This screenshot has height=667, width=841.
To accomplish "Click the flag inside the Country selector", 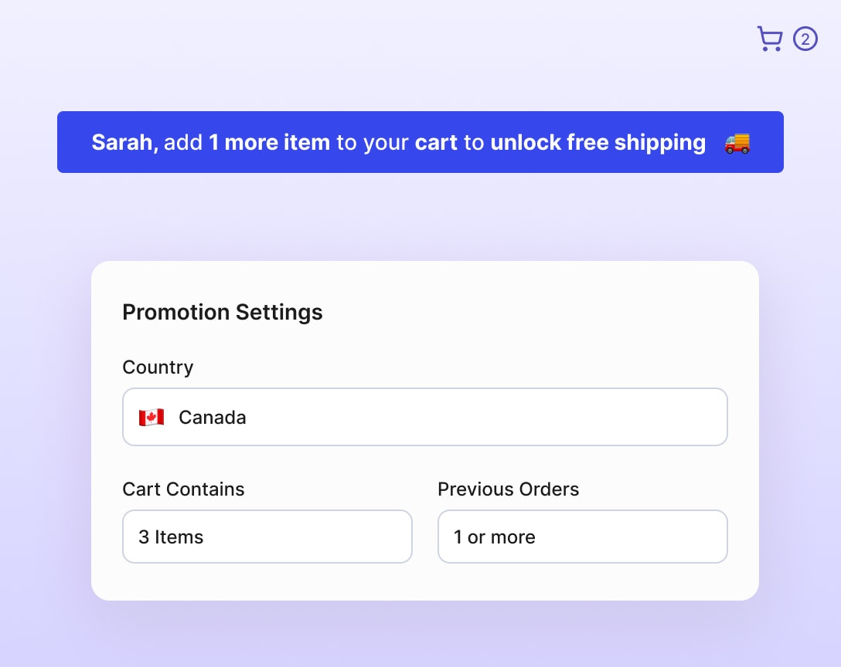I will point(152,417).
